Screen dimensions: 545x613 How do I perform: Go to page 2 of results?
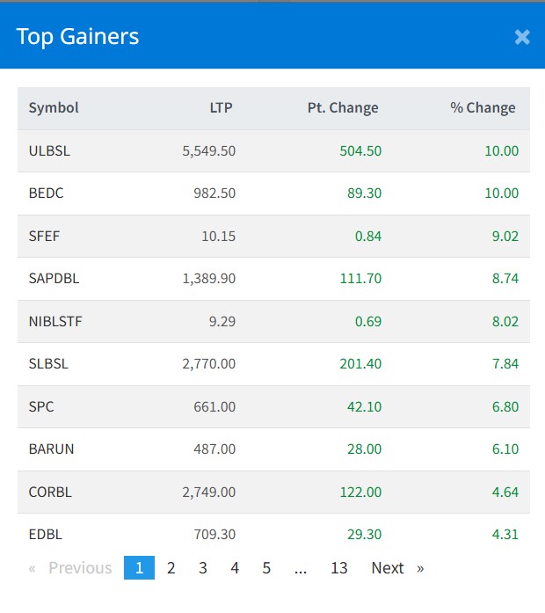(171, 568)
